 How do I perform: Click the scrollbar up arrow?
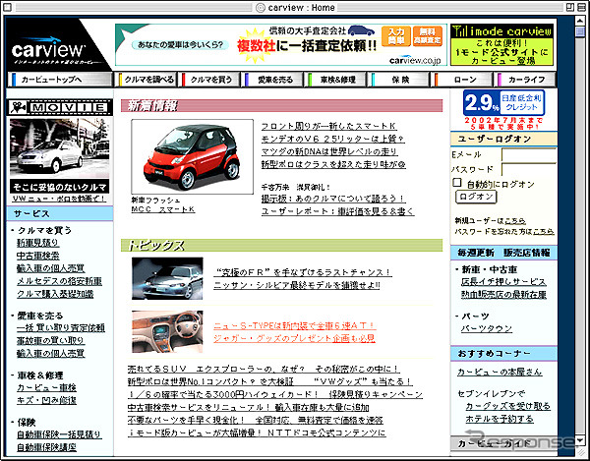[x=580, y=21]
